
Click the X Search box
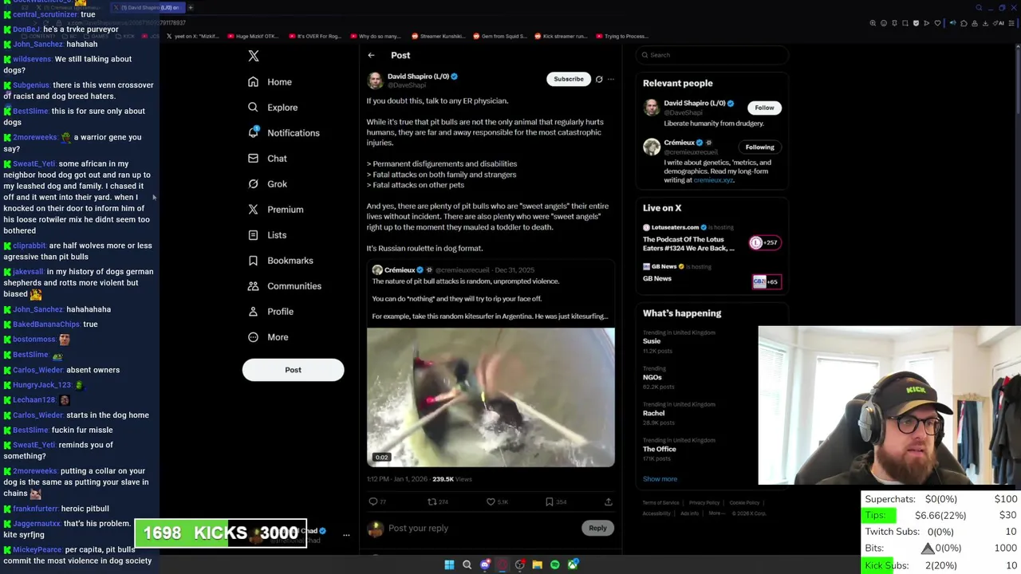[712, 55]
